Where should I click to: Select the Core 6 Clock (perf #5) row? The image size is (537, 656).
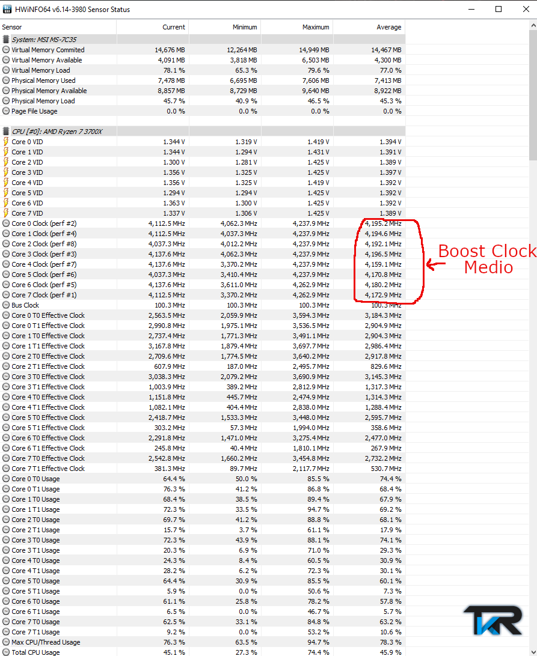(203, 285)
